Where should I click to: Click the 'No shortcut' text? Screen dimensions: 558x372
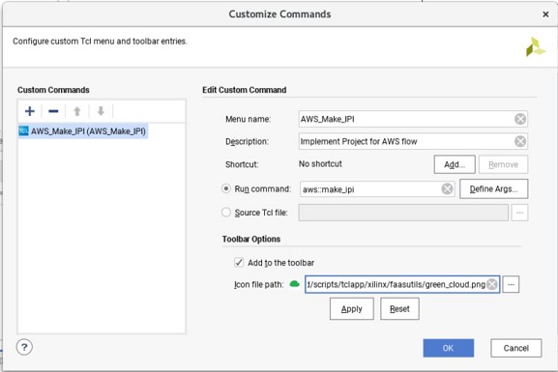pos(320,164)
